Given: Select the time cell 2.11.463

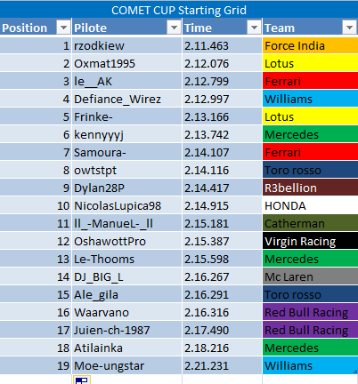Looking at the screenshot, I should pyautogui.click(x=222, y=45).
